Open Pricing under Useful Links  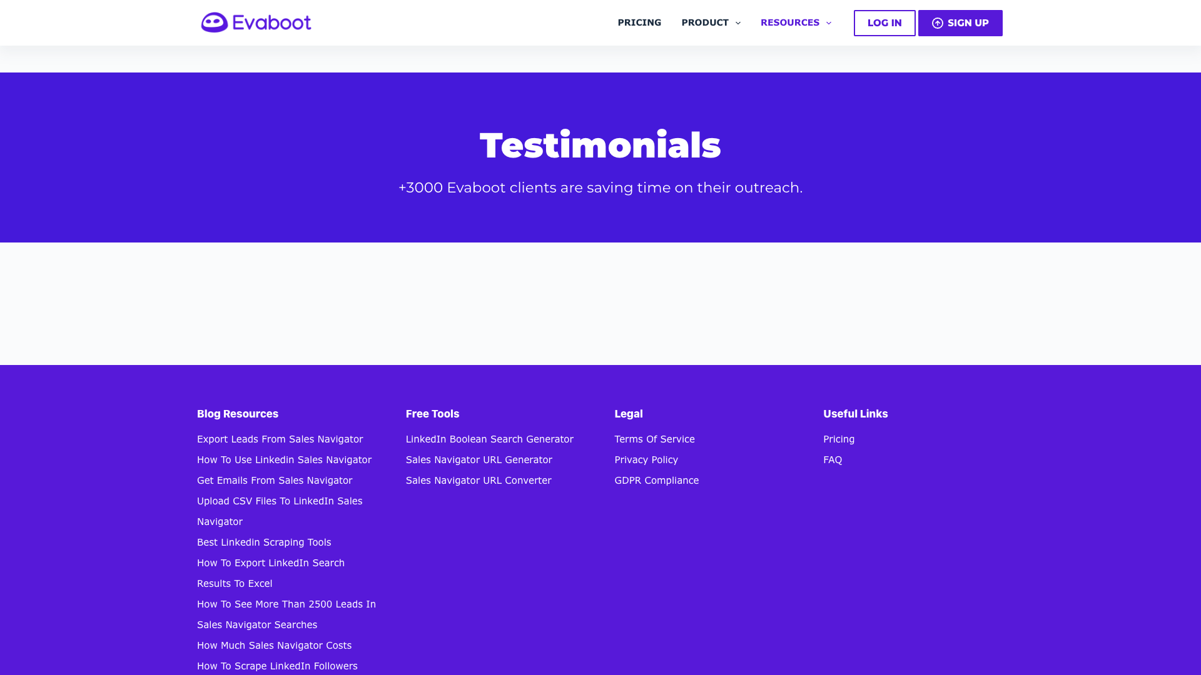838,439
